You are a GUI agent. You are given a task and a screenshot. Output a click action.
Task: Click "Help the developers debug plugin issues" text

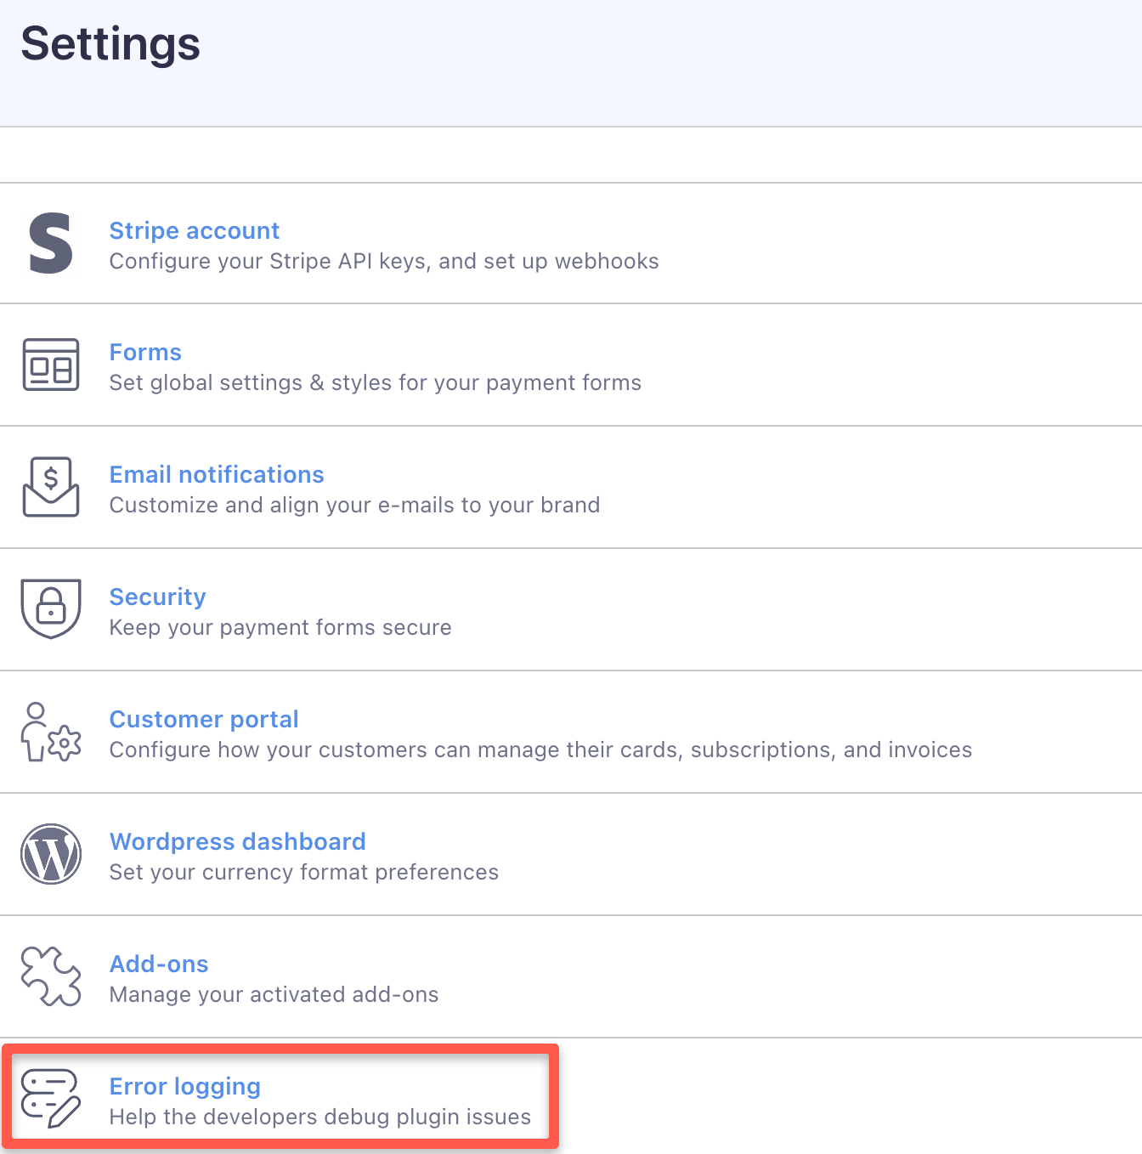point(319,1117)
